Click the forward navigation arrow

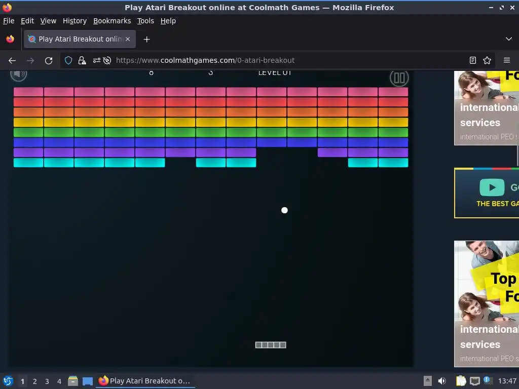click(x=30, y=61)
